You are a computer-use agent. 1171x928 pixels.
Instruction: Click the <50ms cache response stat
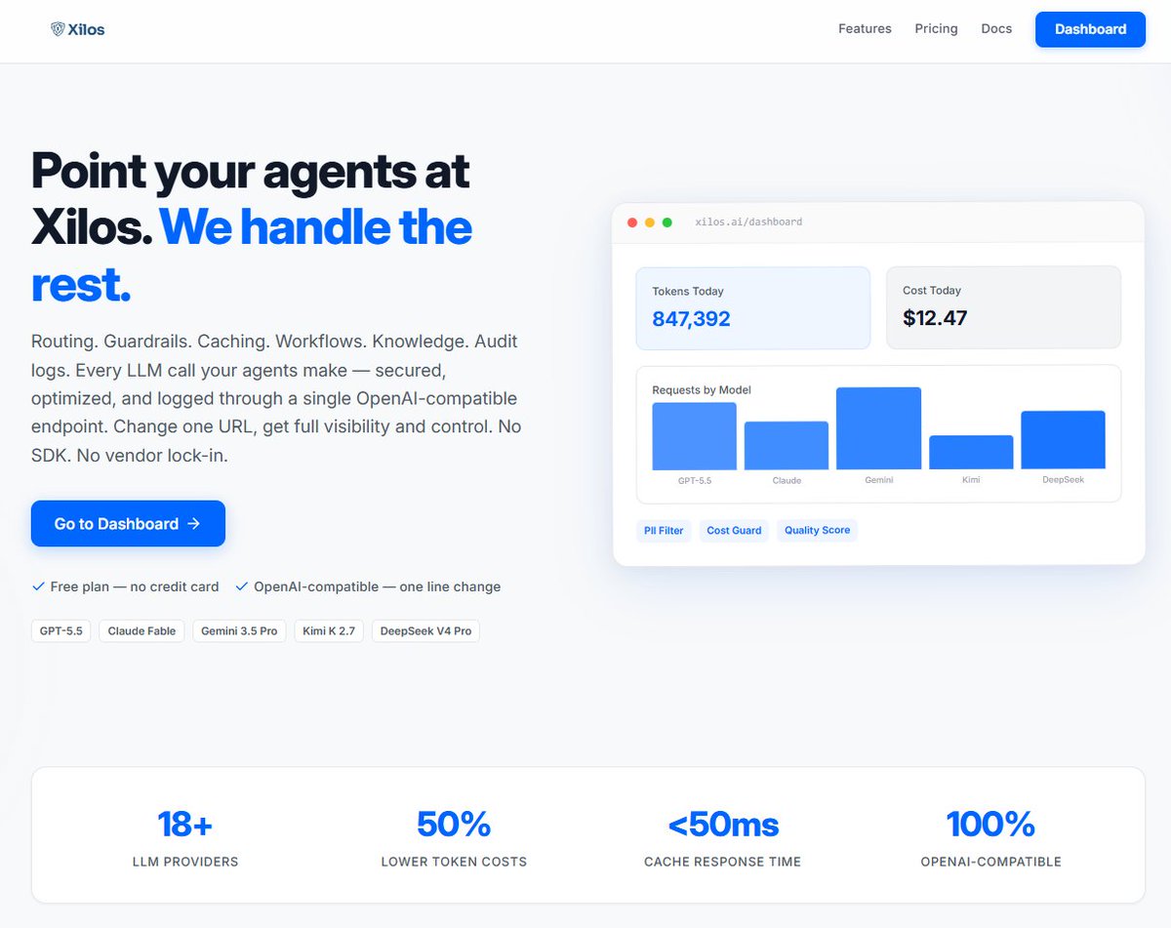click(723, 837)
